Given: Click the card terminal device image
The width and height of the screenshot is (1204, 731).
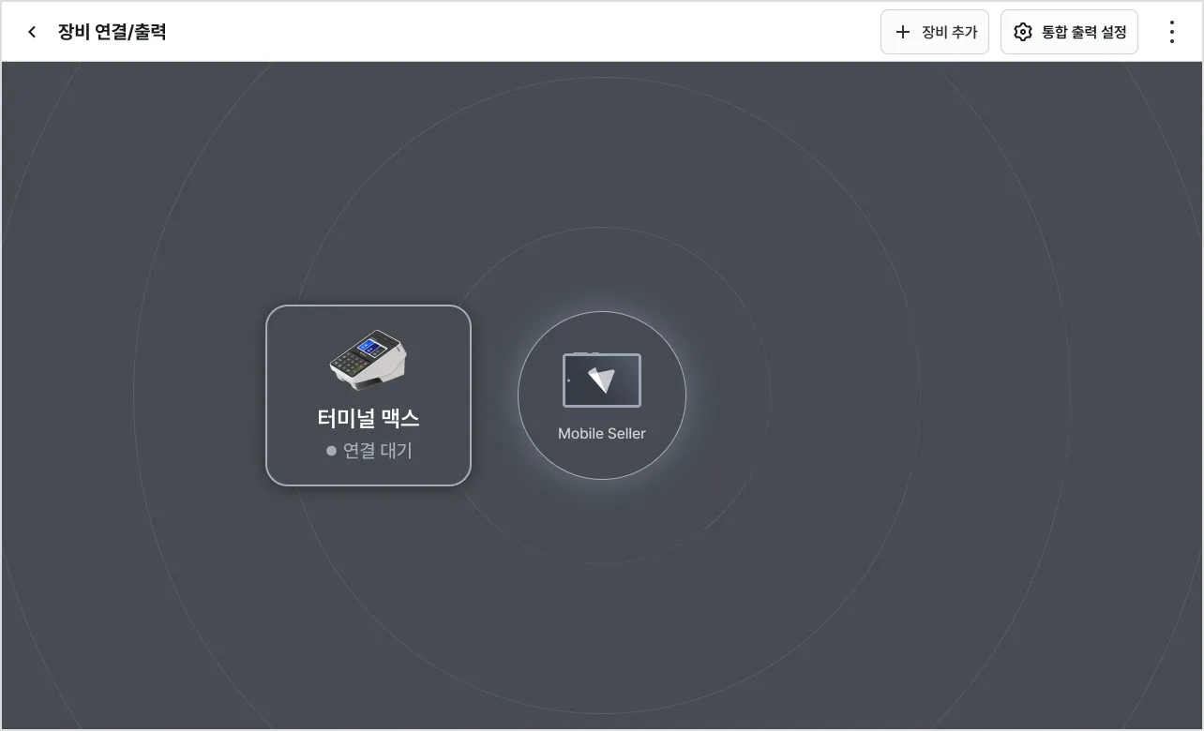Looking at the screenshot, I should coord(369,358).
